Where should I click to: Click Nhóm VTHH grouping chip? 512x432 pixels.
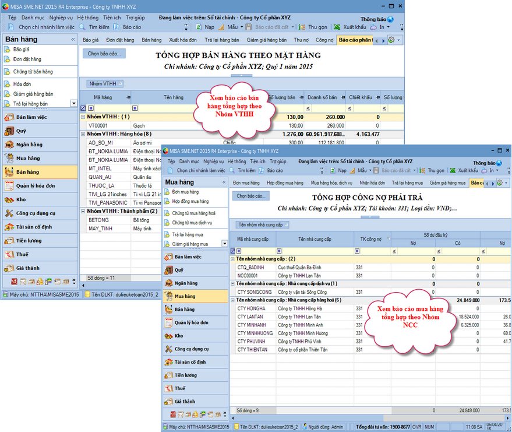point(104,83)
